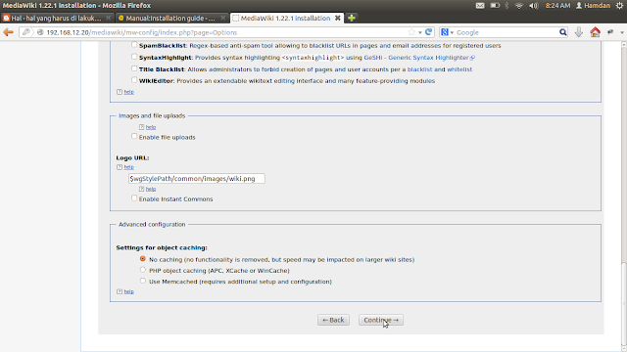The width and height of the screenshot is (627, 352).
Task: Open GeSHi Generic Syntax Highlighter link
Action: [419, 58]
